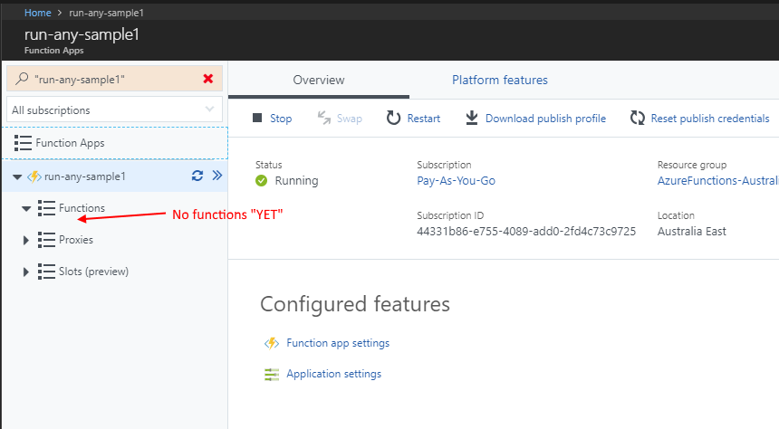The width and height of the screenshot is (779, 429).
Task: Click the refresh icon beside run-any-sample1
Action: point(197,176)
